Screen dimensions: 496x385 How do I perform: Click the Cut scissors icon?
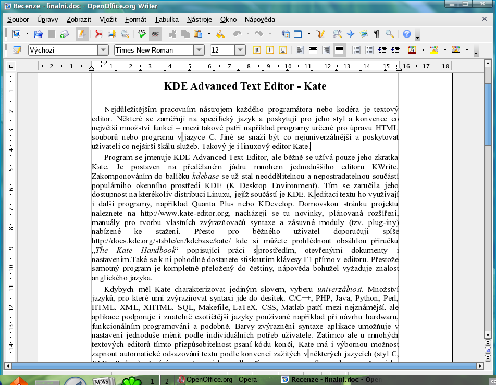(172, 34)
